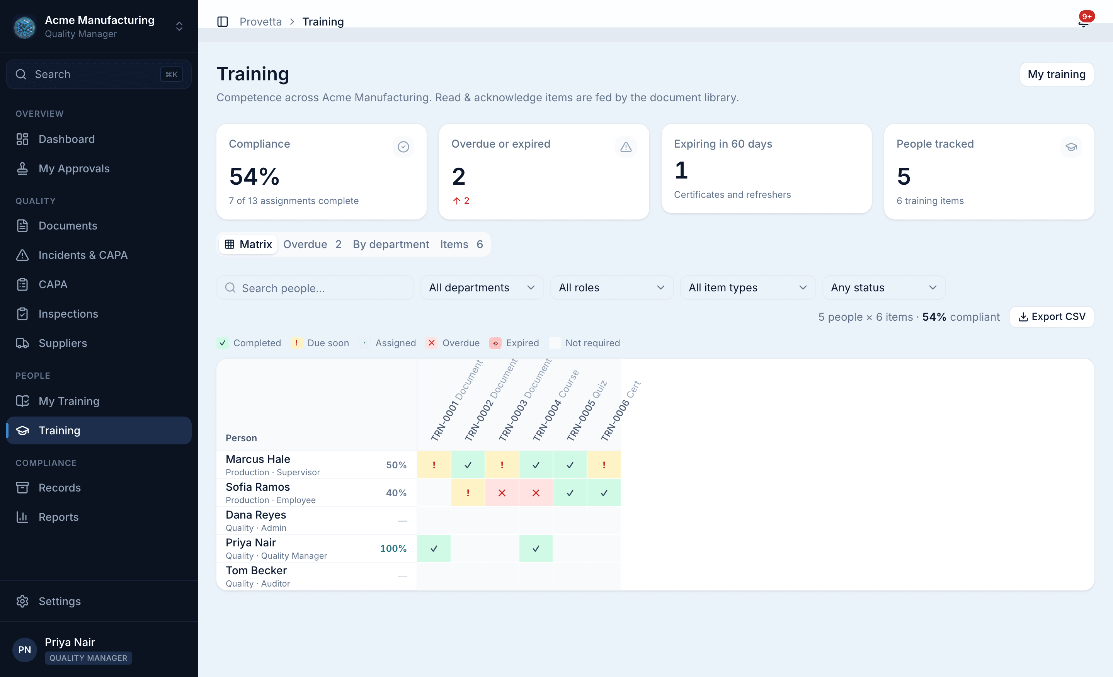Open the Any status dropdown

pyautogui.click(x=883, y=288)
